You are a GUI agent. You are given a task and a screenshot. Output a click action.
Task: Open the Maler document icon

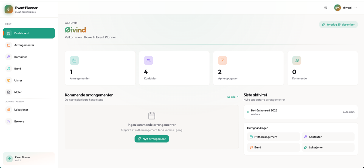point(9,92)
